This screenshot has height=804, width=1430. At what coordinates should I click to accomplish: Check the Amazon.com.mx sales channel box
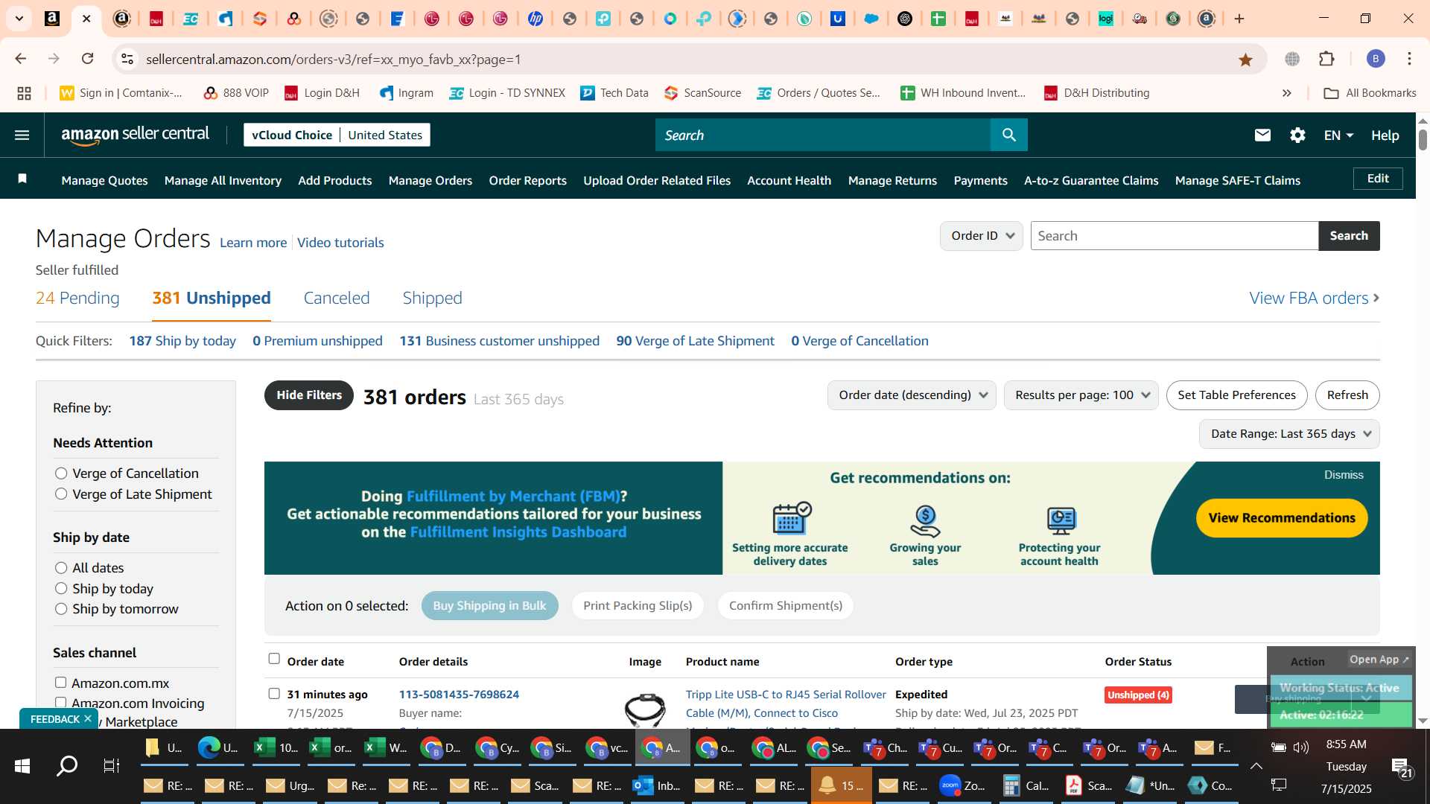[x=61, y=683]
